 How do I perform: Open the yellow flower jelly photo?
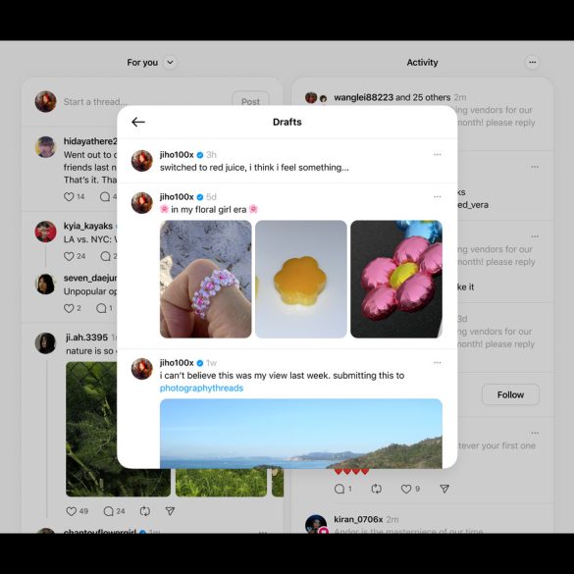tap(301, 279)
